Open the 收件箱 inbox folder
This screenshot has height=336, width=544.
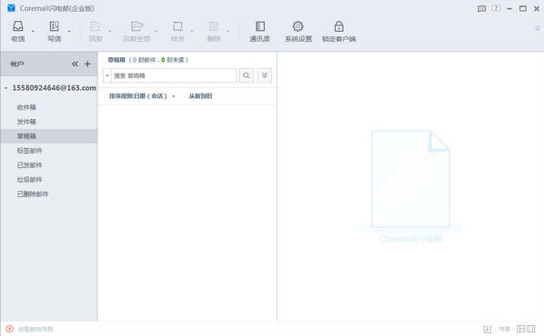coord(26,107)
